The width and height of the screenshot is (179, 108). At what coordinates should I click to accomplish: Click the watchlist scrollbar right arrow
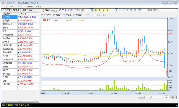38,101
